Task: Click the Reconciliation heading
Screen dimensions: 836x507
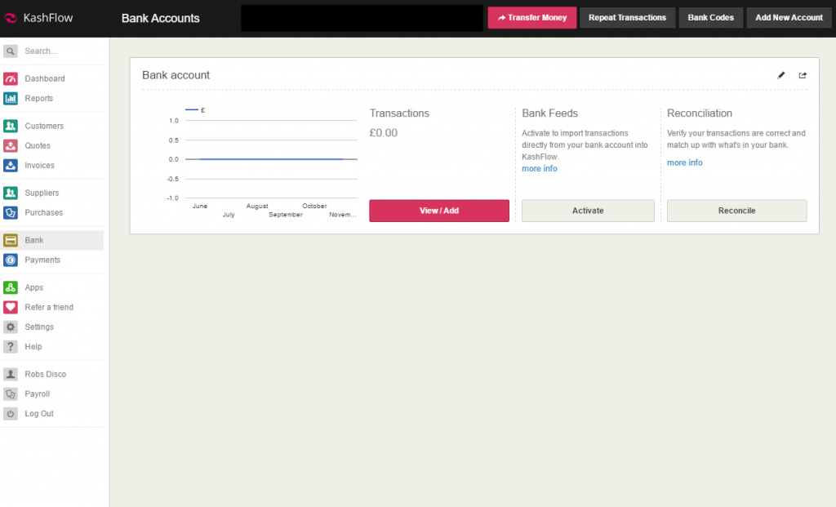Action: 700,113
